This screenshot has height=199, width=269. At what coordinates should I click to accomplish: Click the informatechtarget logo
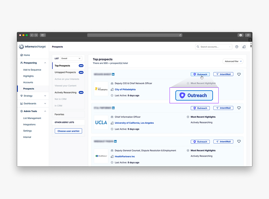(32, 47)
